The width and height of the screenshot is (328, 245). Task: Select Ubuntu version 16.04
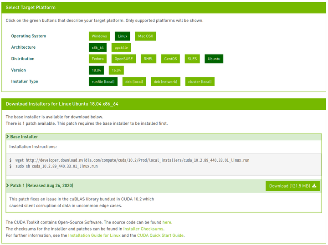pyautogui.click(x=116, y=70)
